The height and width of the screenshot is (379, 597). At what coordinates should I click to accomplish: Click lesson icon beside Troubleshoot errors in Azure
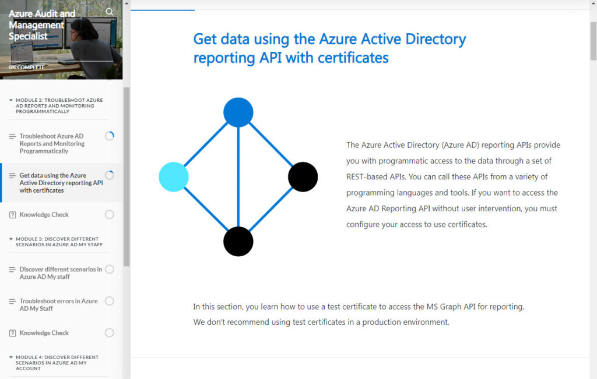pyautogui.click(x=12, y=301)
